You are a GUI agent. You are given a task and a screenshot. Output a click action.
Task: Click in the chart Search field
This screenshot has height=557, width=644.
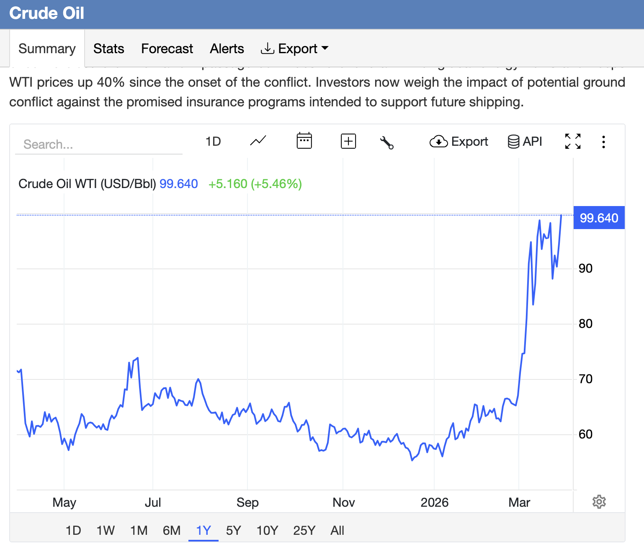[x=99, y=144]
